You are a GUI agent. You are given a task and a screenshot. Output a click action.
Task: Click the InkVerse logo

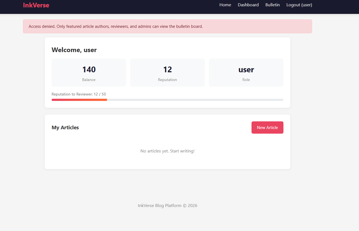click(36, 5)
